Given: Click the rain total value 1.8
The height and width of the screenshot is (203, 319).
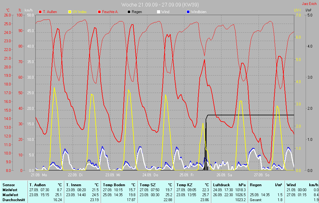Looking at the screenshot, I should coord(280,200).
